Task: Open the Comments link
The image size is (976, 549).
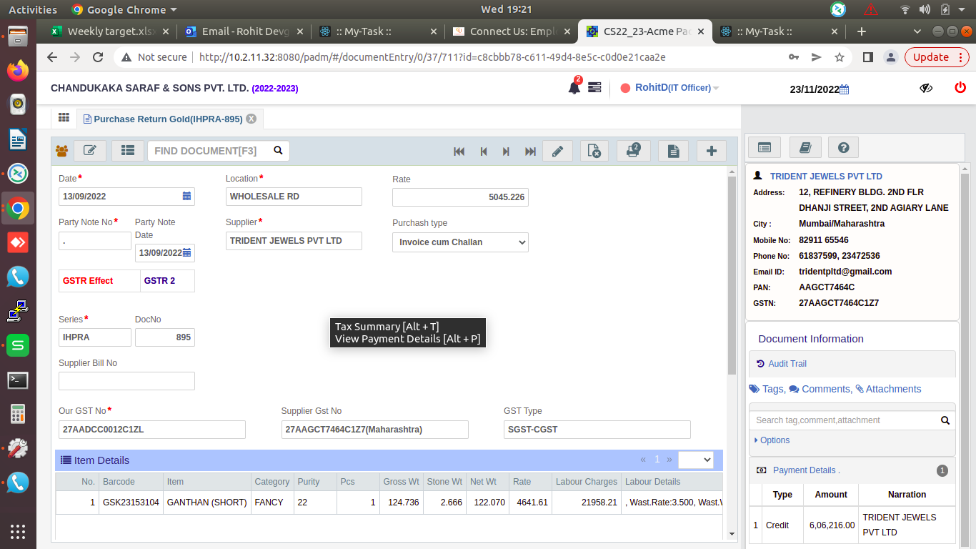Action: (x=820, y=389)
